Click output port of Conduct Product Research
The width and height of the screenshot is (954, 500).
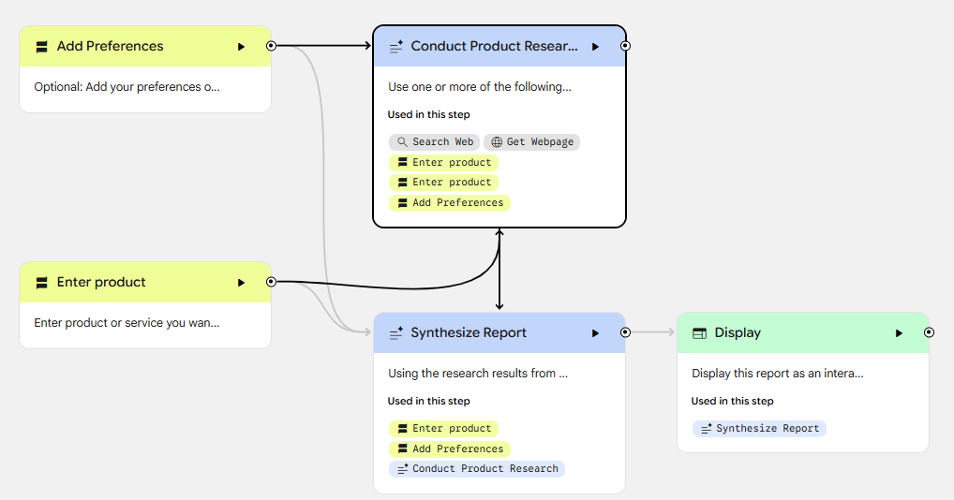point(625,45)
